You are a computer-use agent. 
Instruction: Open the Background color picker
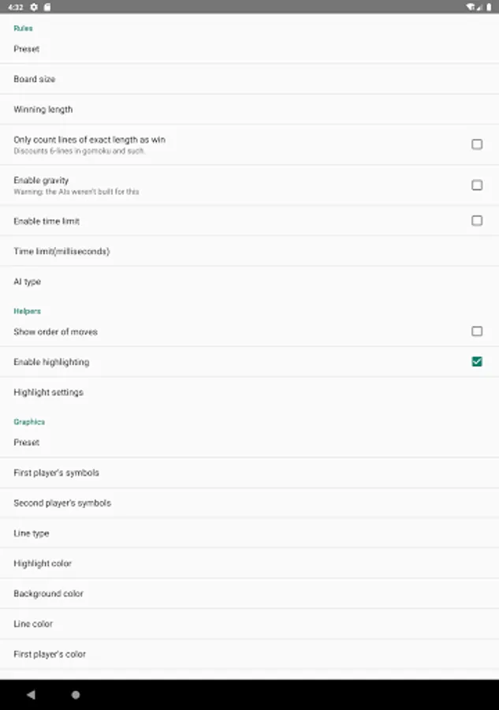(249, 593)
